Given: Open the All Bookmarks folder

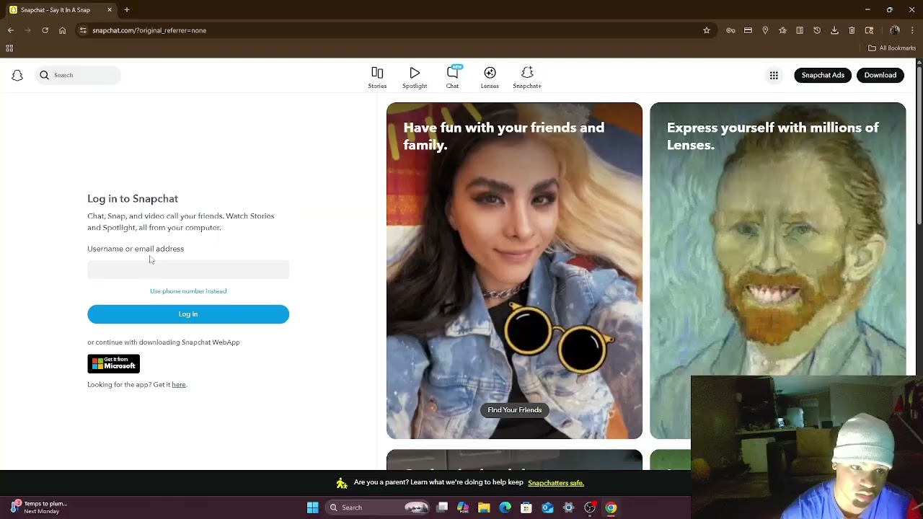Looking at the screenshot, I should click(892, 48).
